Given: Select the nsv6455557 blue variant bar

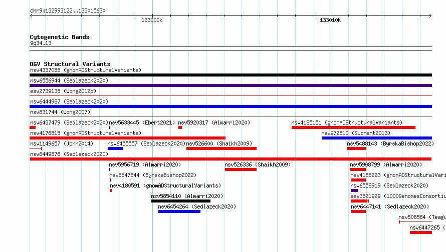Looking at the screenshot, I should [x=115, y=148].
